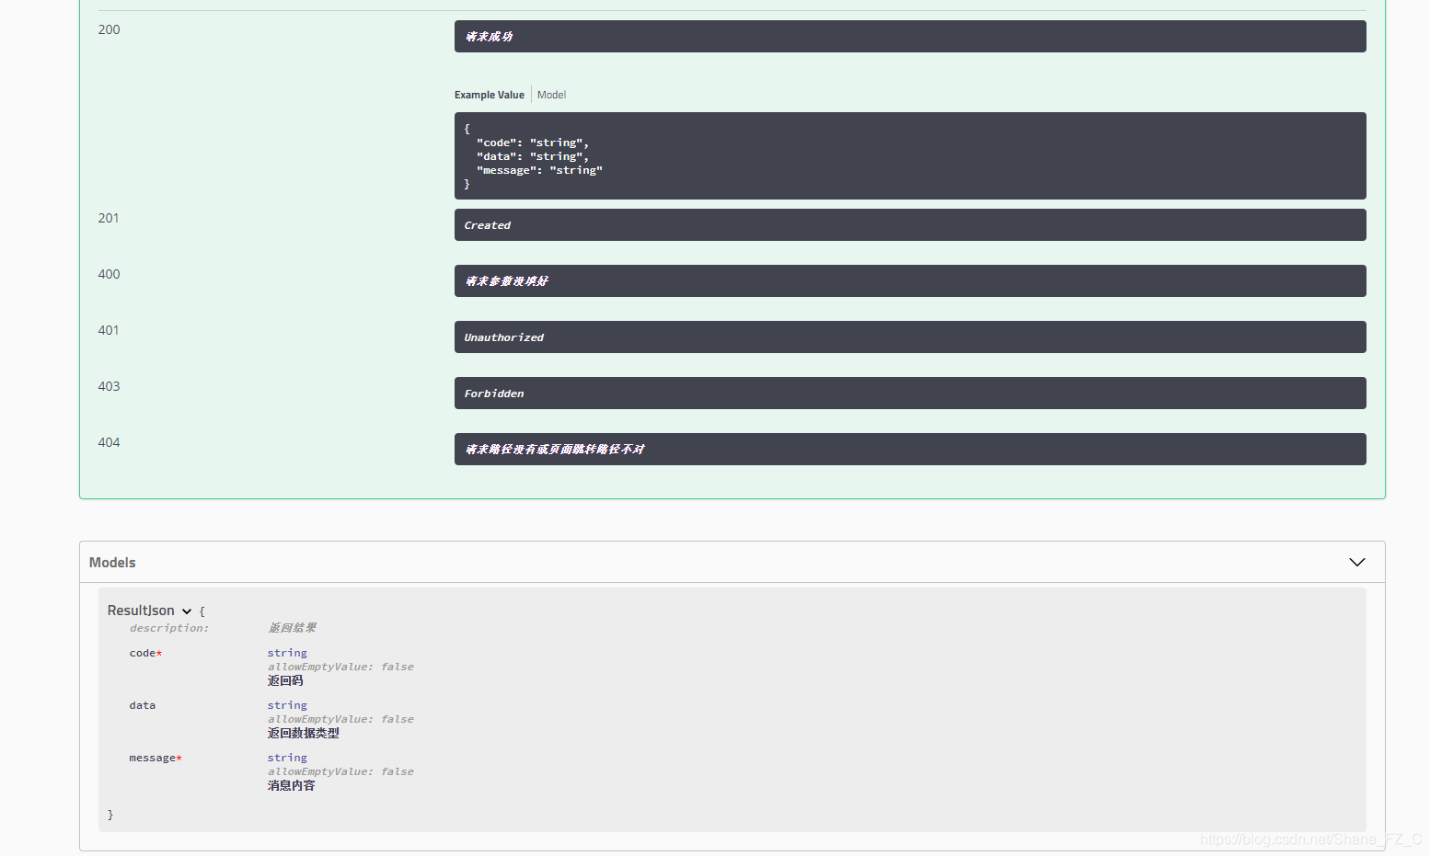
Task: Click allowEmptyValue under the message property
Action: coord(340,771)
